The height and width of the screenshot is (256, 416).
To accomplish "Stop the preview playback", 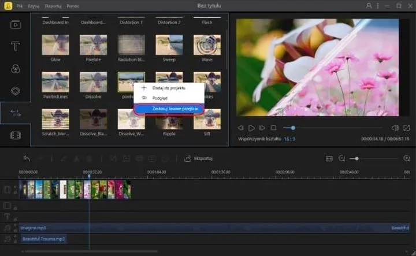I will pos(273,128).
